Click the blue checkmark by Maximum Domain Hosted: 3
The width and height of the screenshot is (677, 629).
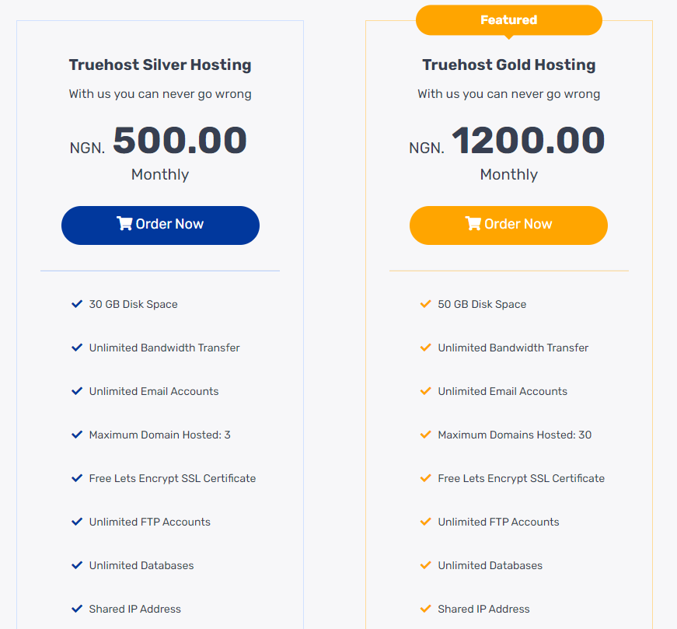tap(77, 435)
